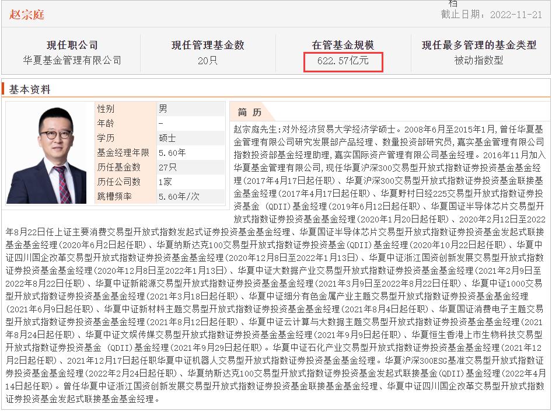The image size is (552, 411).
Task: Click the 历任公司数 value 1家
Action: coord(165,182)
